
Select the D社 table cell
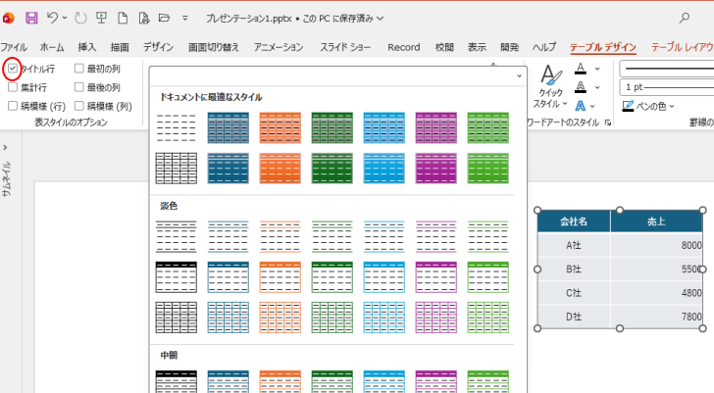pyautogui.click(x=574, y=317)
